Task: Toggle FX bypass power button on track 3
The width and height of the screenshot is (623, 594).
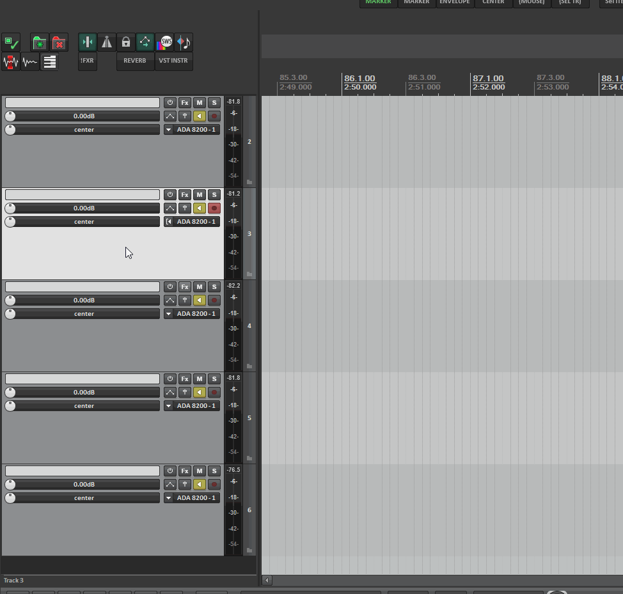Action: [x=170, y=195]
